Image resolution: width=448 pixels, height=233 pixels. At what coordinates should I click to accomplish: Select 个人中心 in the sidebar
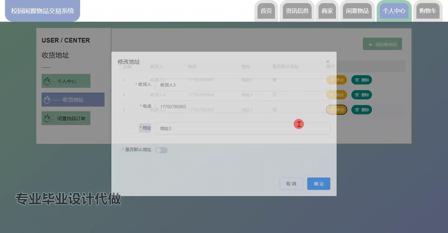[x=66, y=81]
